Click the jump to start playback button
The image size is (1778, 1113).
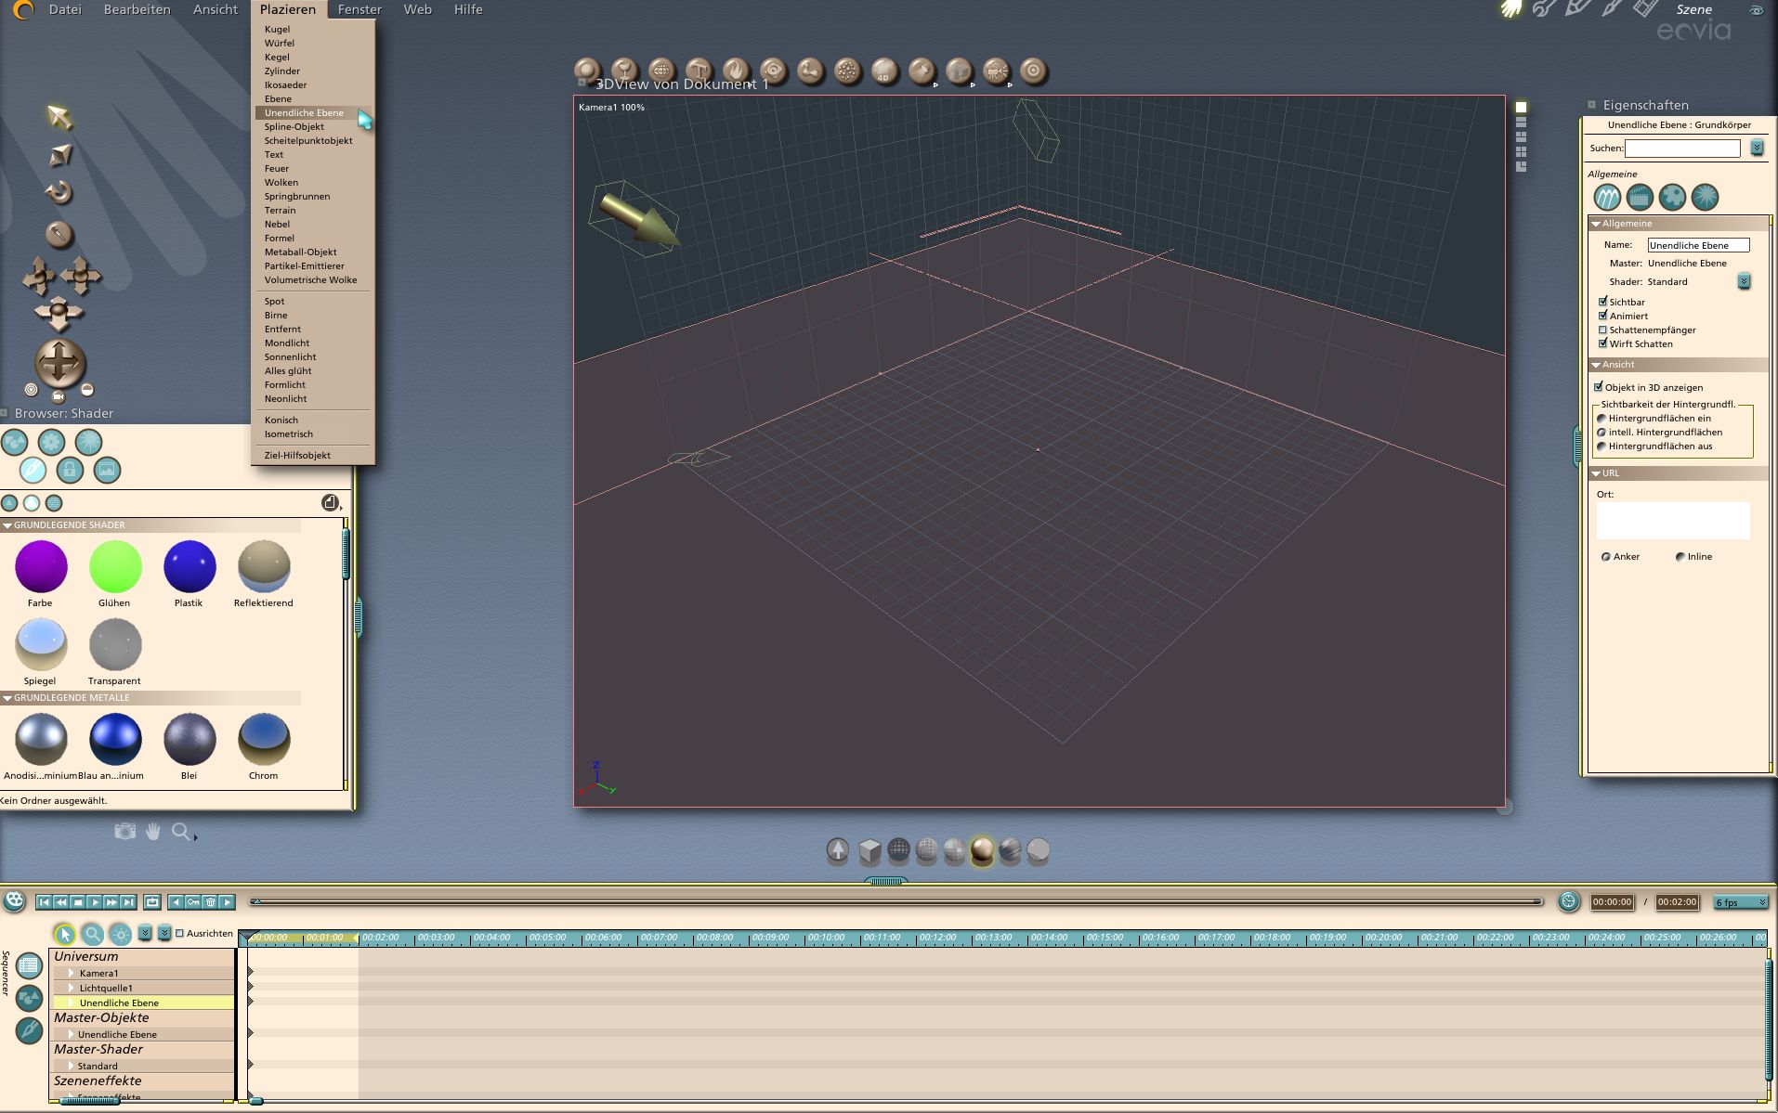(44, 901)
